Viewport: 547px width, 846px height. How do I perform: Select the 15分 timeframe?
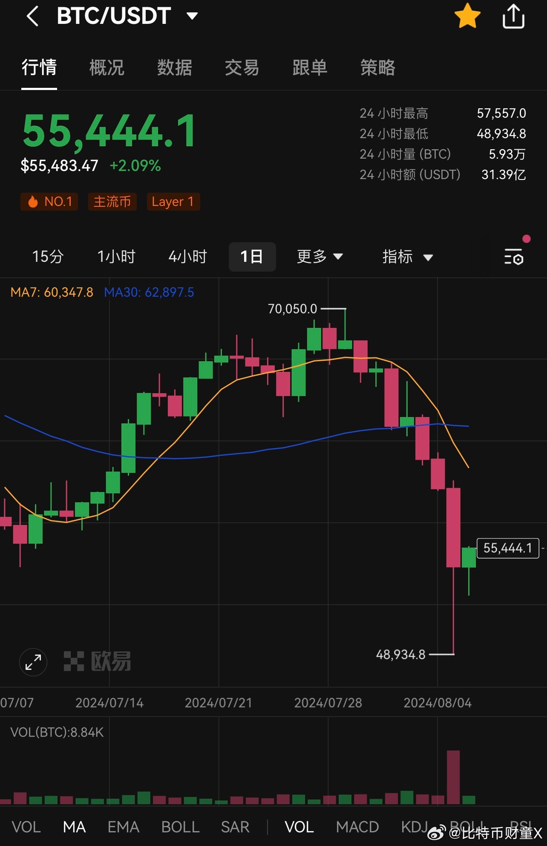[x=48, y=257]
